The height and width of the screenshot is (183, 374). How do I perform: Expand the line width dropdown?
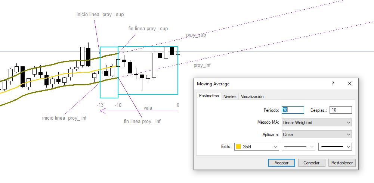[x=335, y=146]
